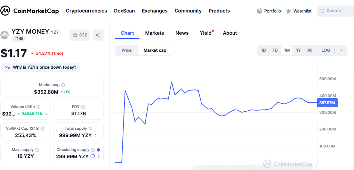This screenshot has width=354, height=170.
Task: Click the CoinMarketCap logo
Action: coord(30,11)
